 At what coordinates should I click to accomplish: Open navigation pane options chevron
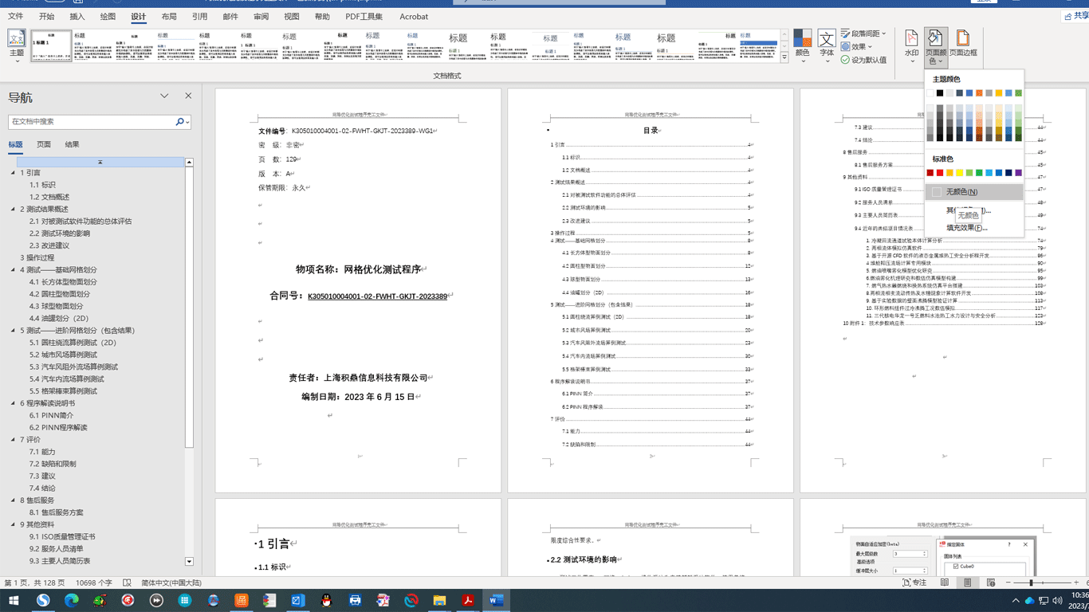point(164,96)
